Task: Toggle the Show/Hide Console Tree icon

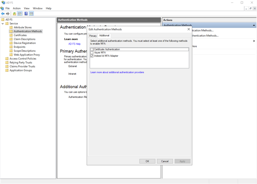Action: click(20, 14)
